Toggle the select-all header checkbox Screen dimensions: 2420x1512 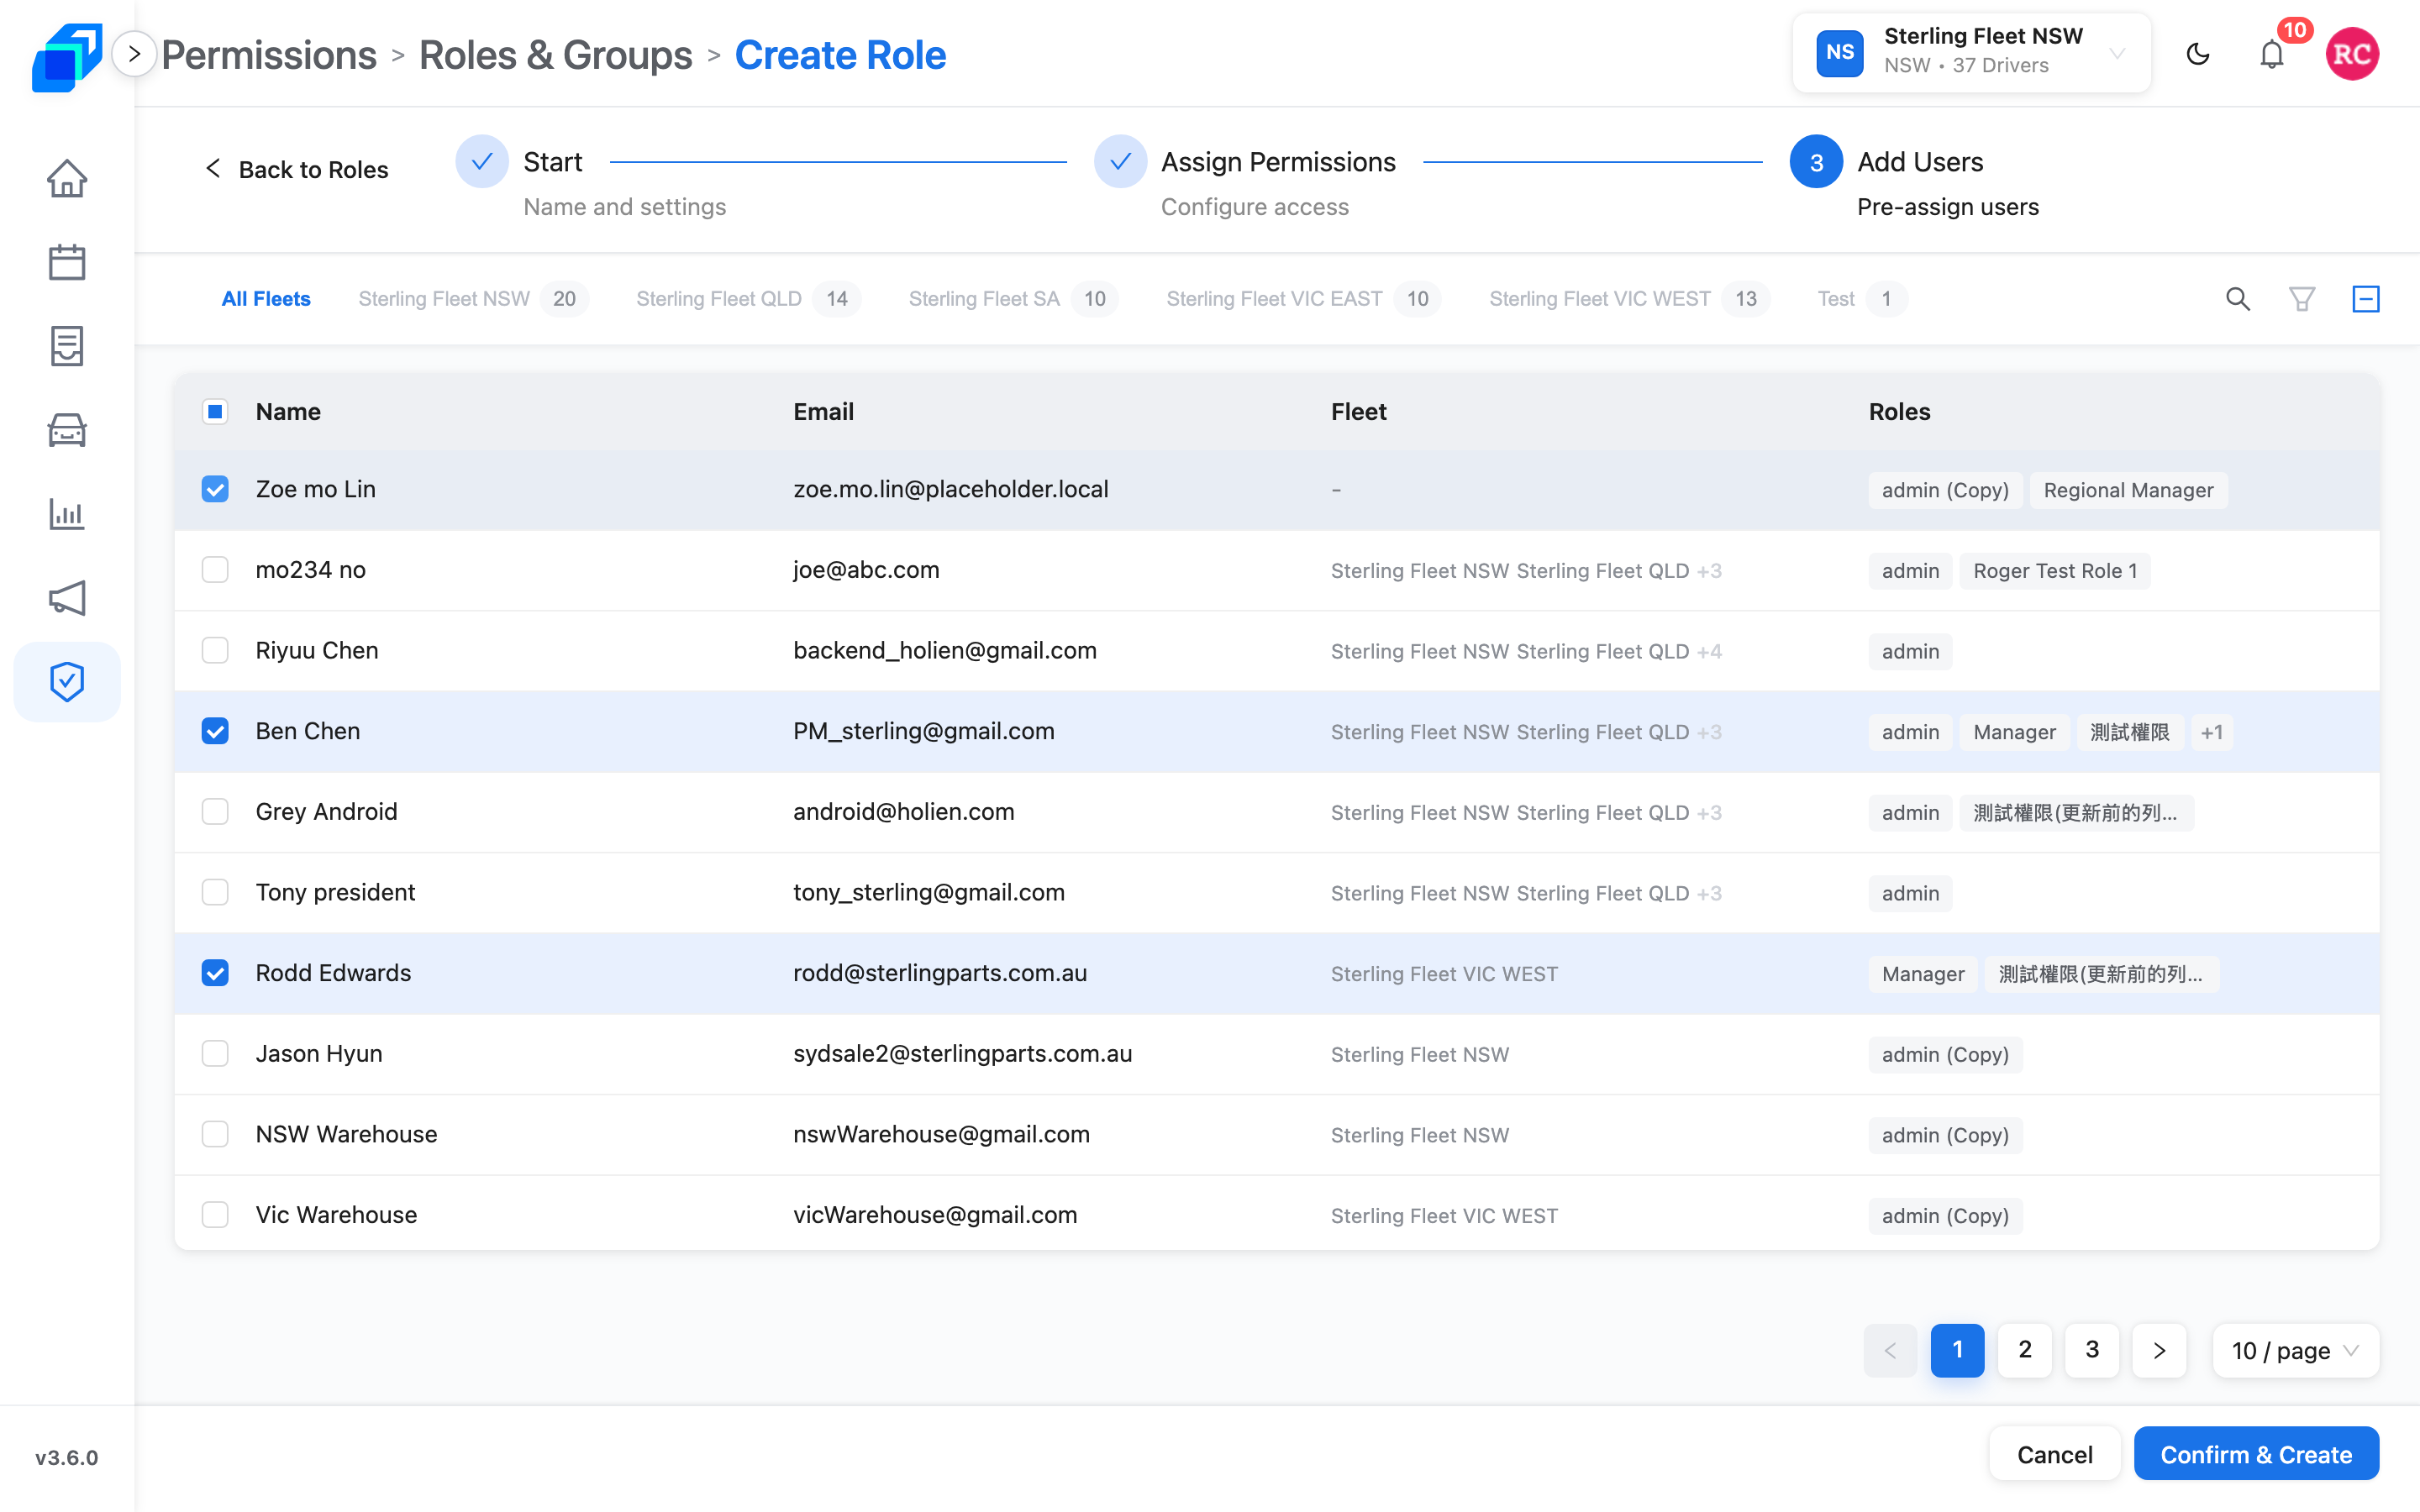click(x=215, y=412)
